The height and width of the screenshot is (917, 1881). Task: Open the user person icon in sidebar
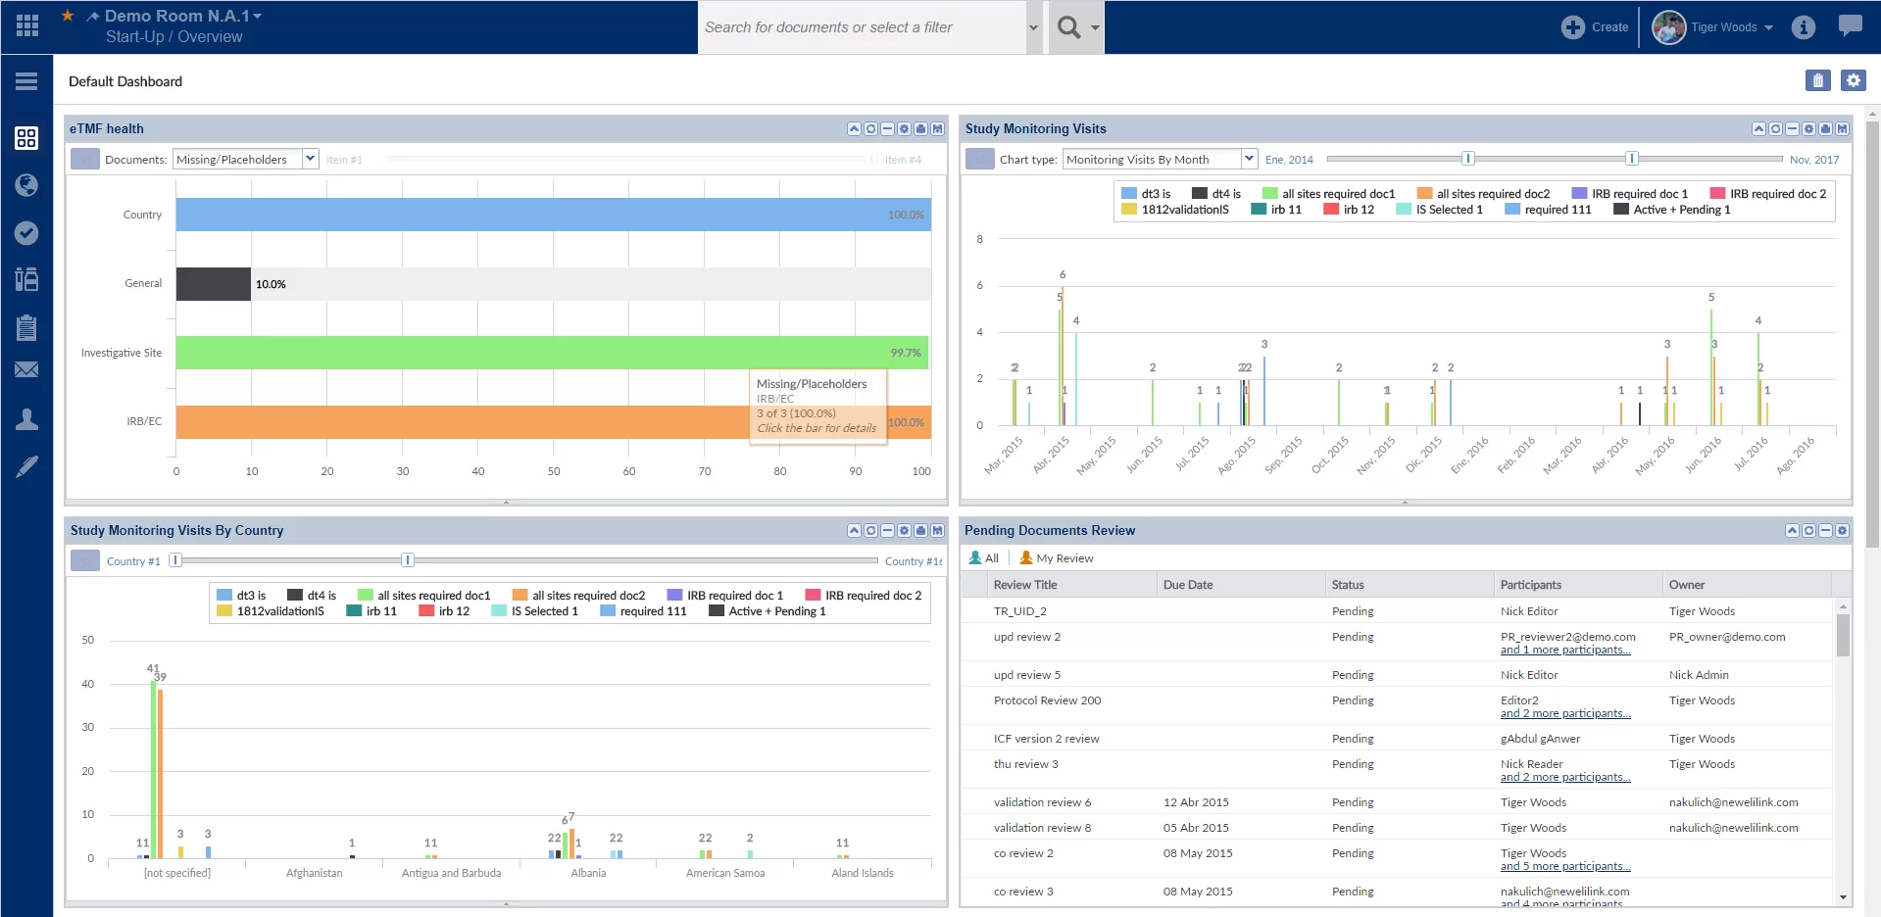(26, 419)
